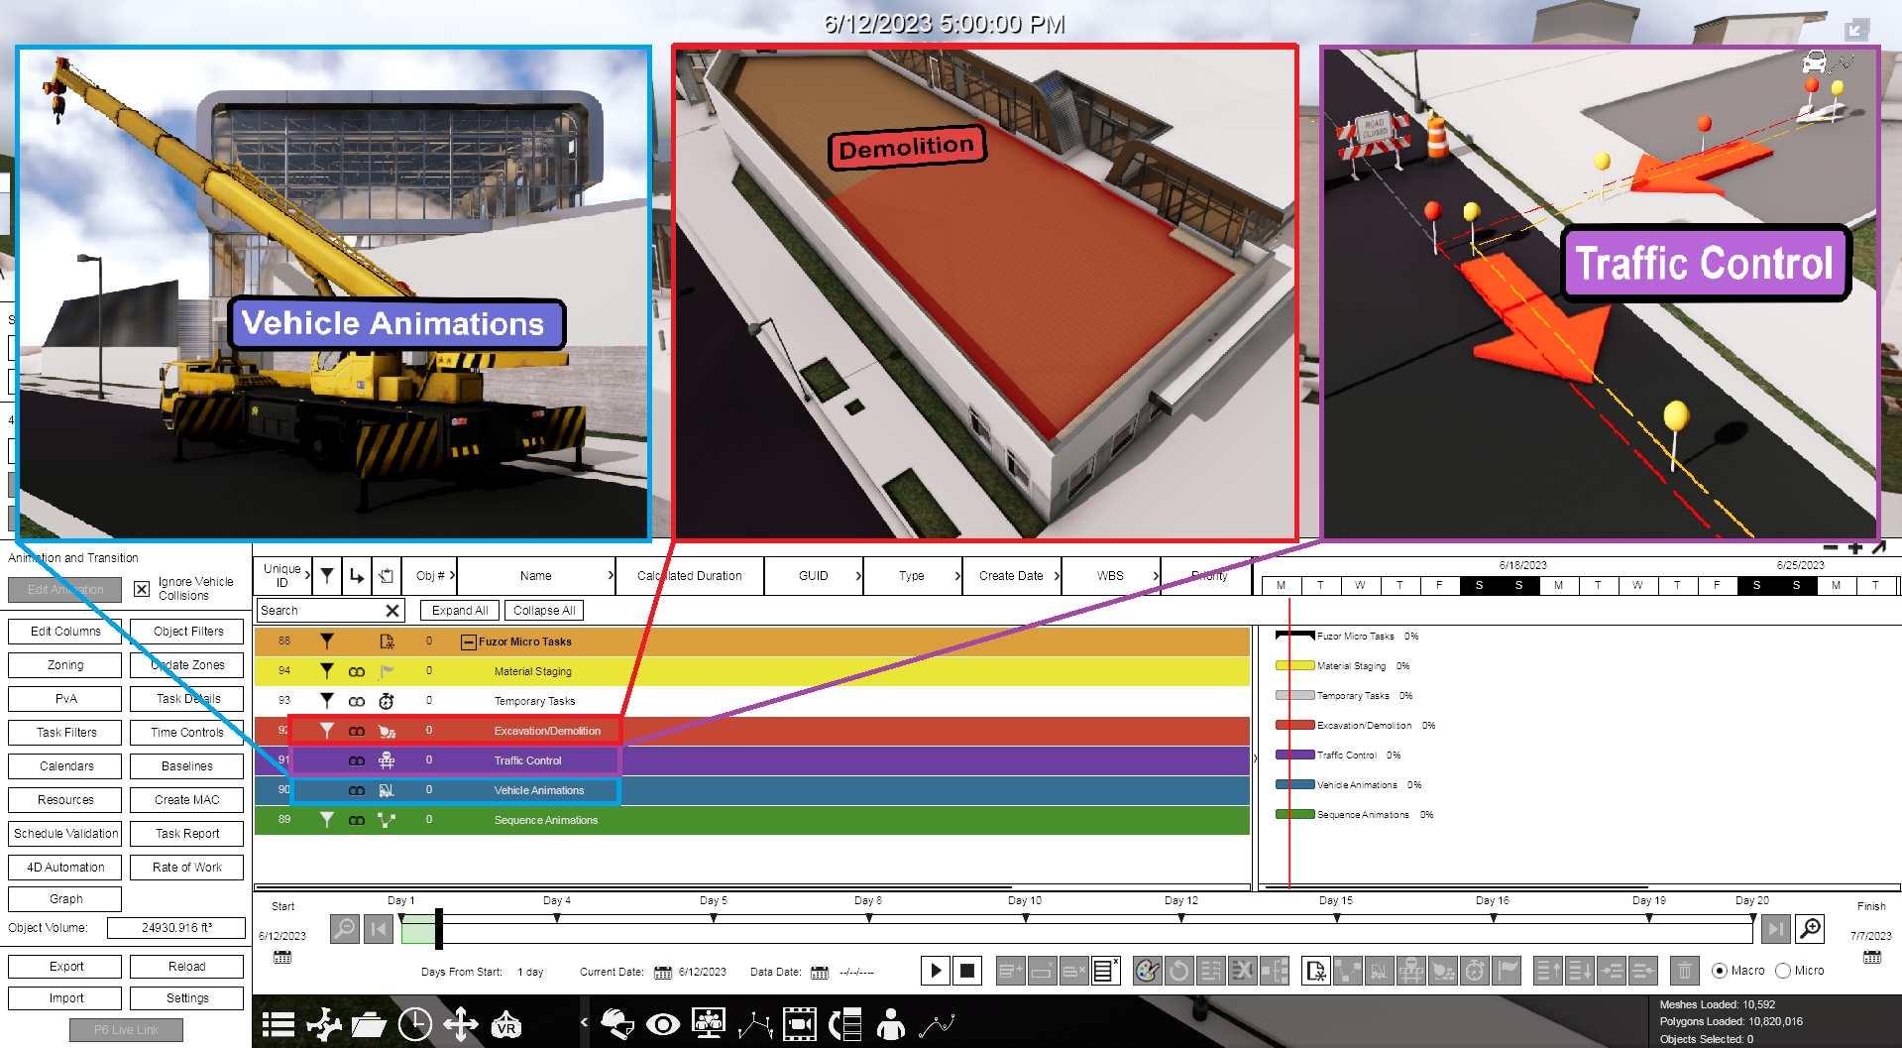
Task: Expand the Name column header arrow
Action: pyautogui.click(x=610, y=576)
